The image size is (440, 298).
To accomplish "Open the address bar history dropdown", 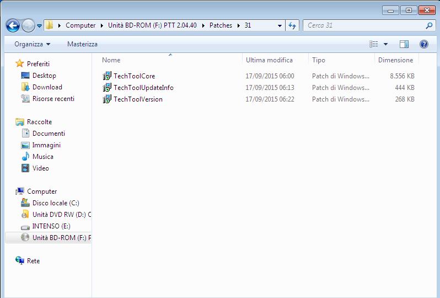I will tap(280, 25).
